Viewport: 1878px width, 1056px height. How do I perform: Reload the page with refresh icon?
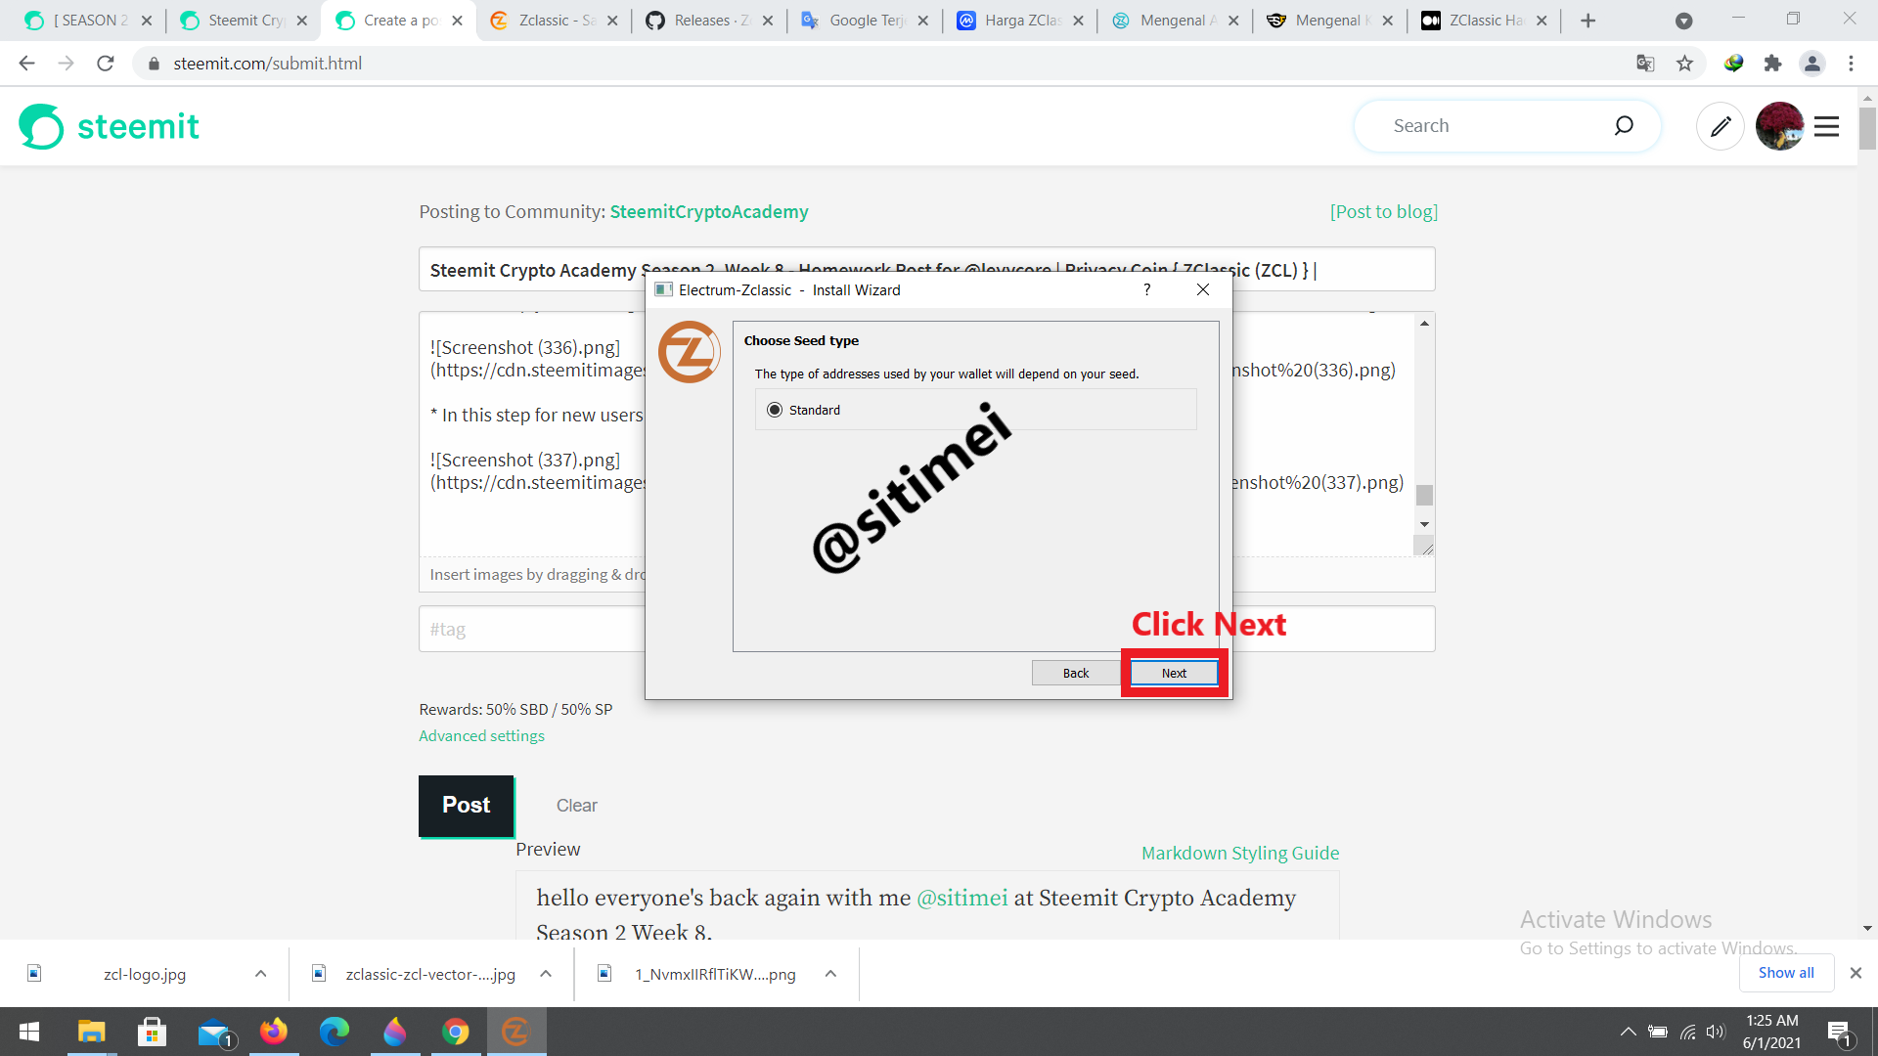(x=106, y=64)
